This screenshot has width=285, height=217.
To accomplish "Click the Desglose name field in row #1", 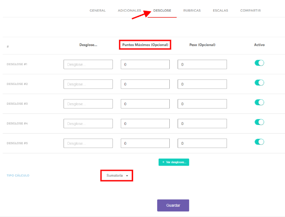I will (x=88, y=64).
